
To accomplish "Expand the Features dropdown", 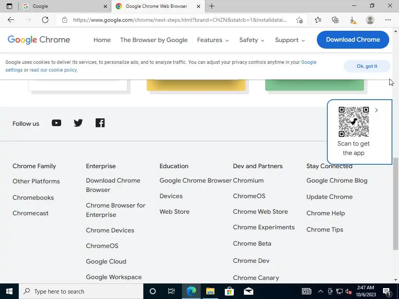I will [213, 40].
